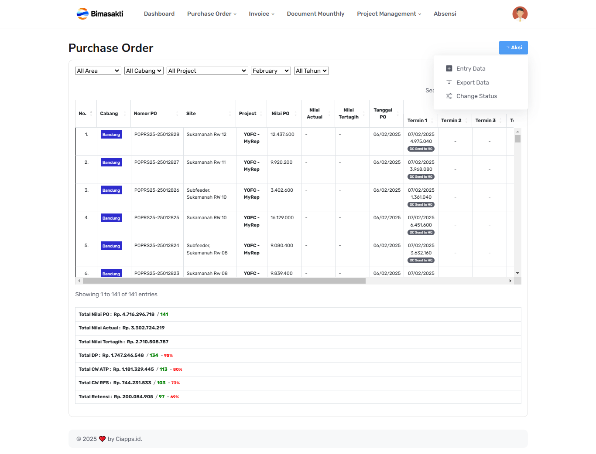
Task: Click the heart icon in footer
Action: point(102,439)
